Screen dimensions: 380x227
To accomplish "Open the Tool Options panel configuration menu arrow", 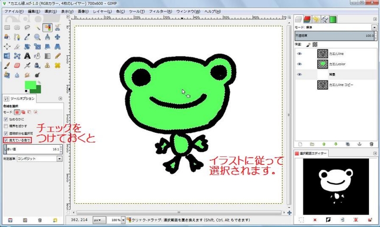I will 60,99.
